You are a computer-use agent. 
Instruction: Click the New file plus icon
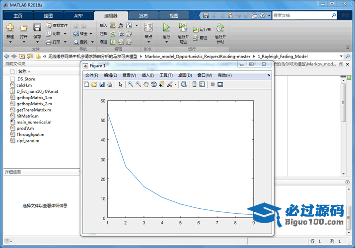click(x=10, y=27)
